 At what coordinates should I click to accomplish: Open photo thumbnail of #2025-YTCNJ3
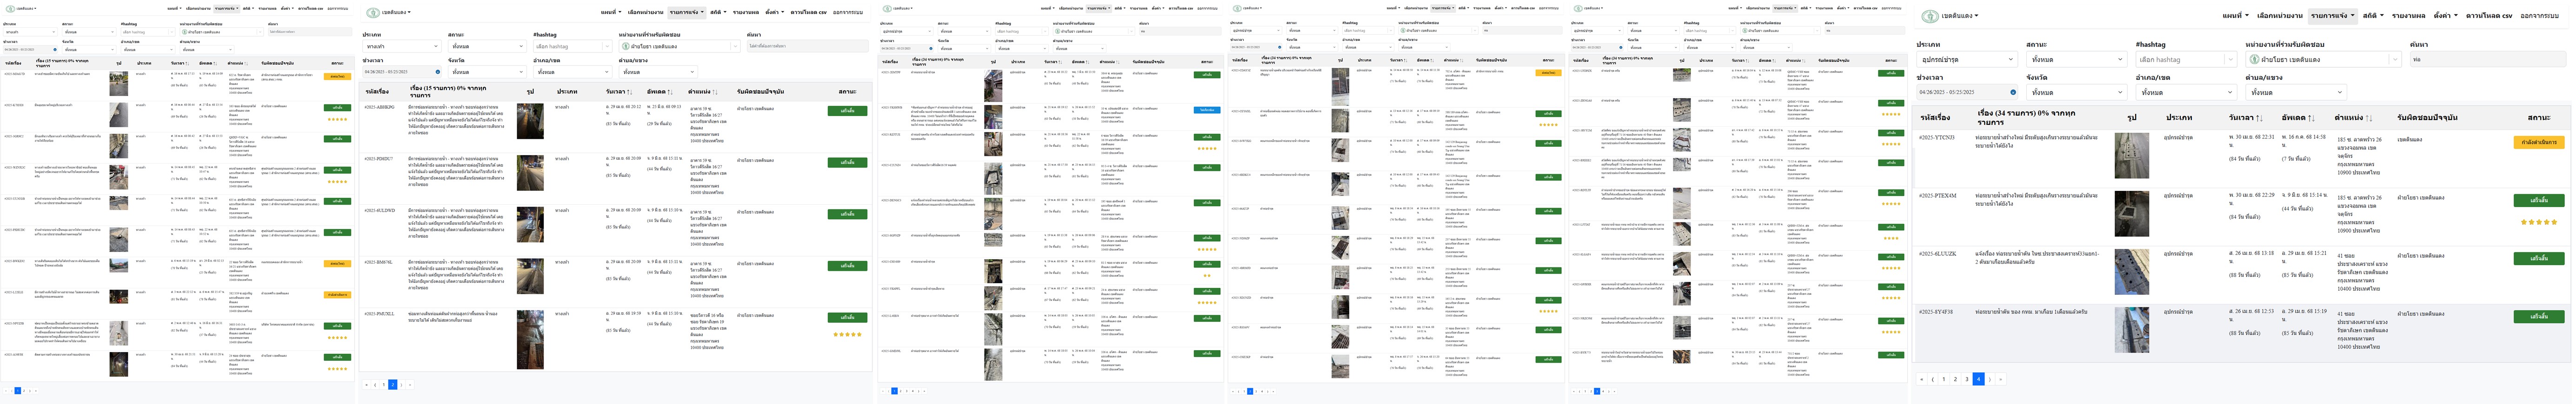(2132, 156)
